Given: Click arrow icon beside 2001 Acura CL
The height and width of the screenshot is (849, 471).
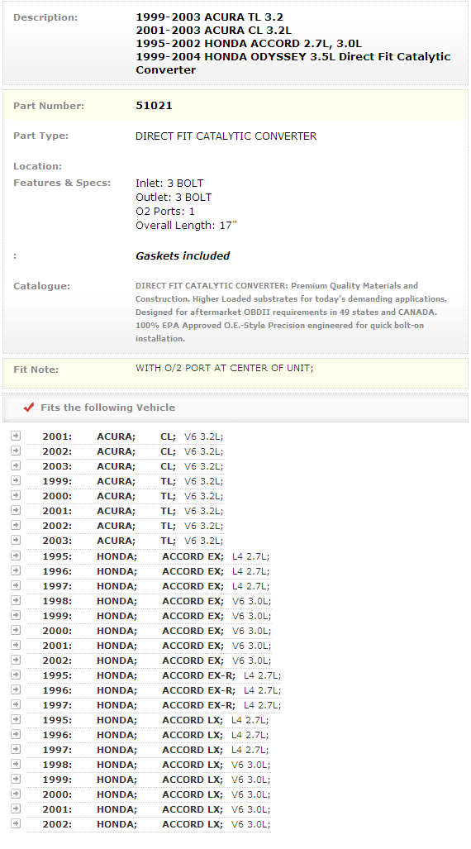Looking at the screenshot, I should tap(16, 436).
